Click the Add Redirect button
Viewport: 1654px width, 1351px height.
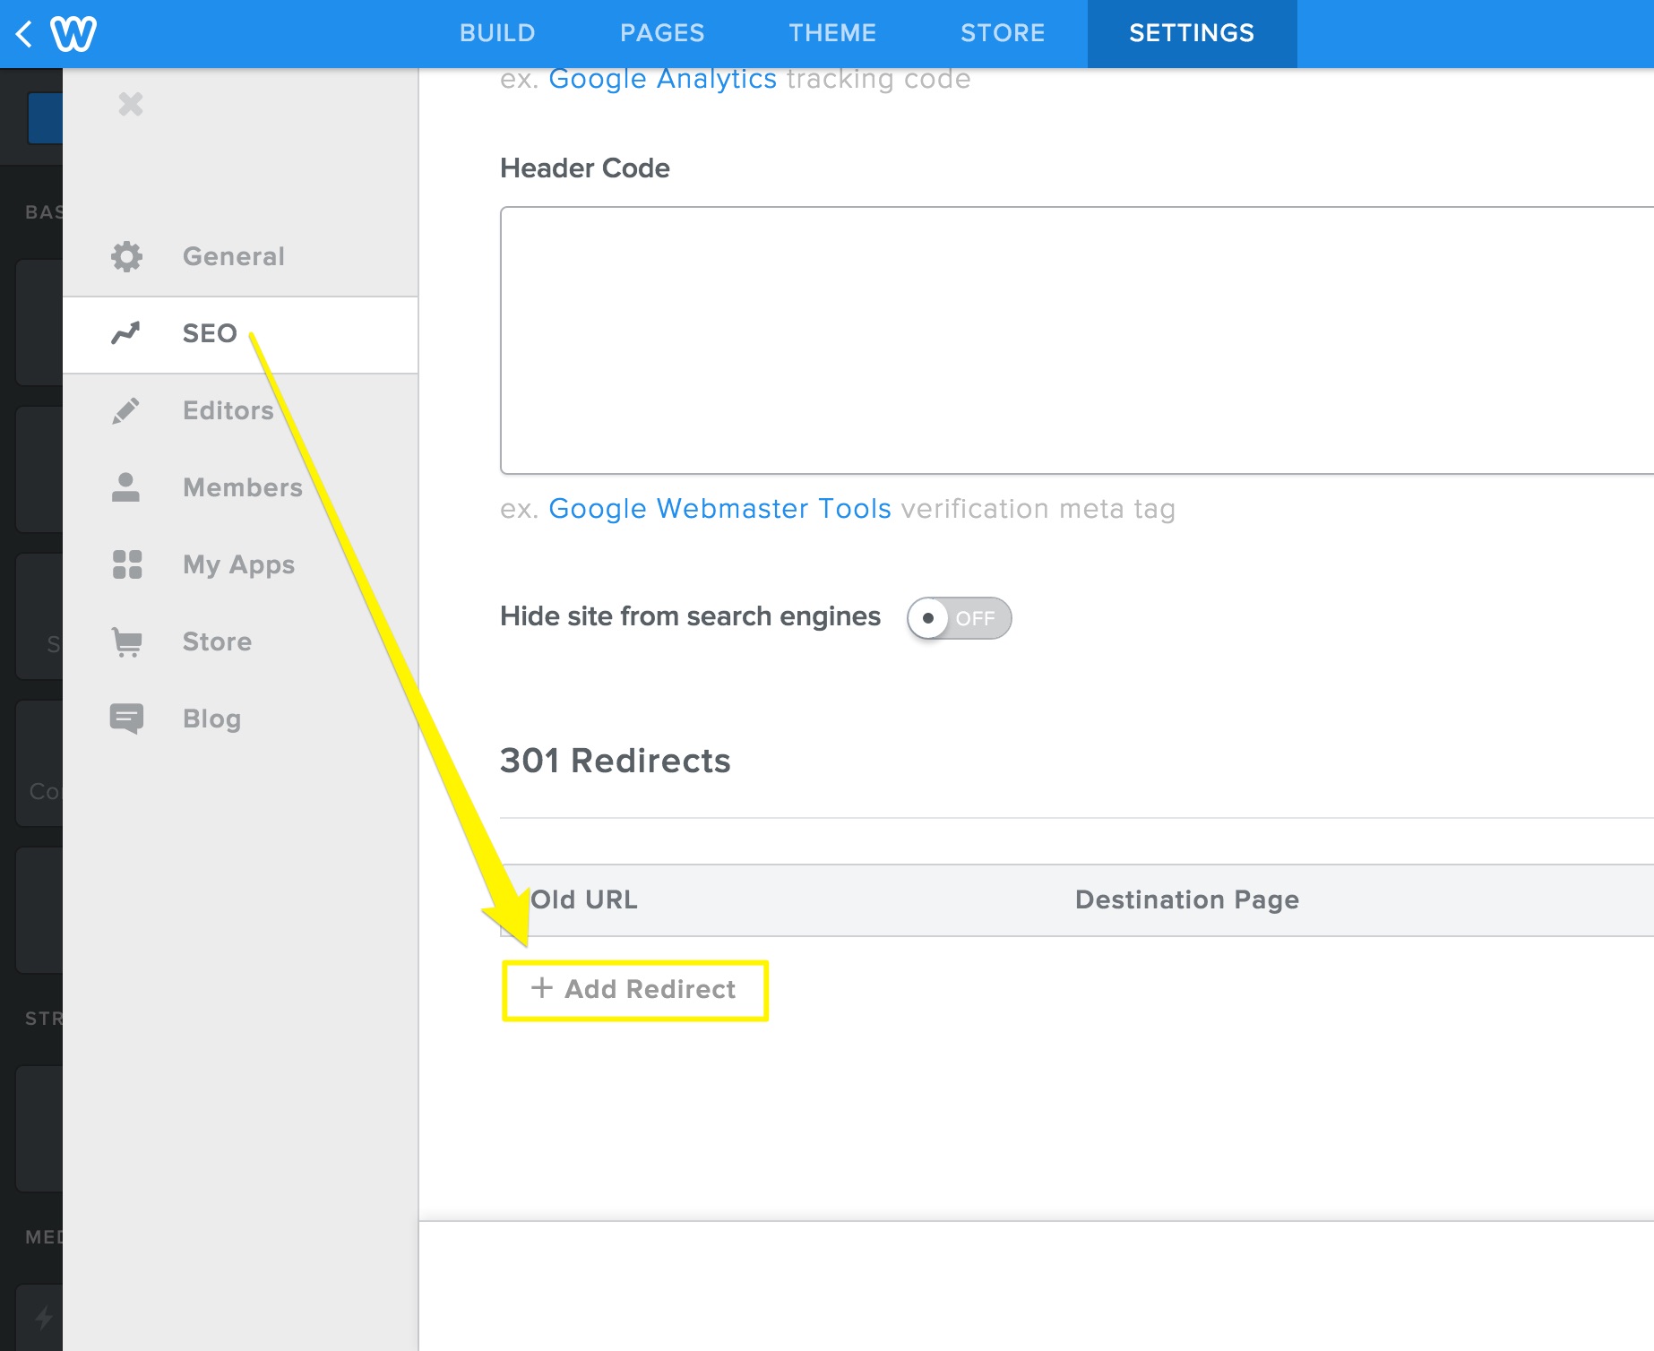tap(634, 990)
